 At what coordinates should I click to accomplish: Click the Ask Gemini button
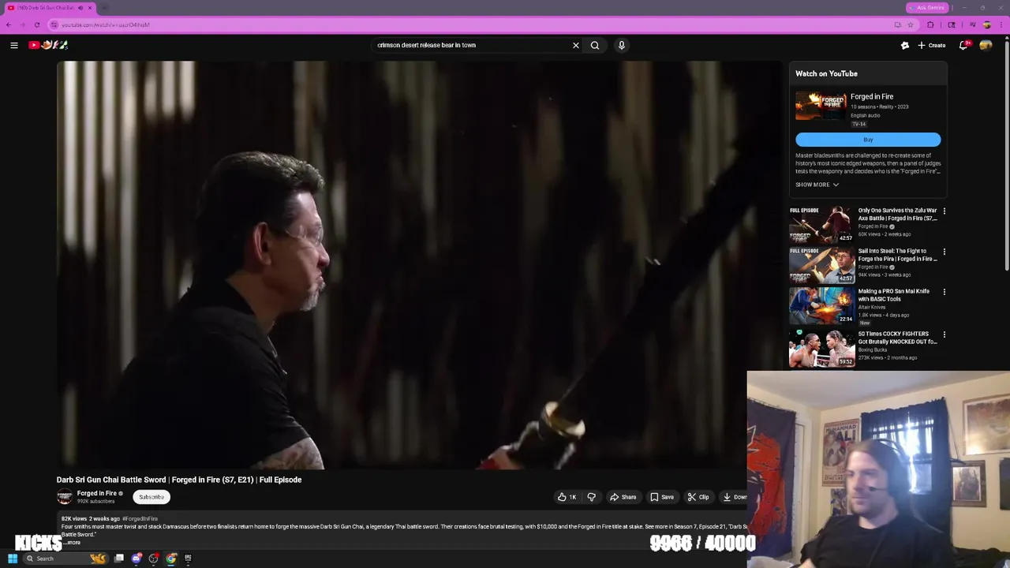(926, 8)
